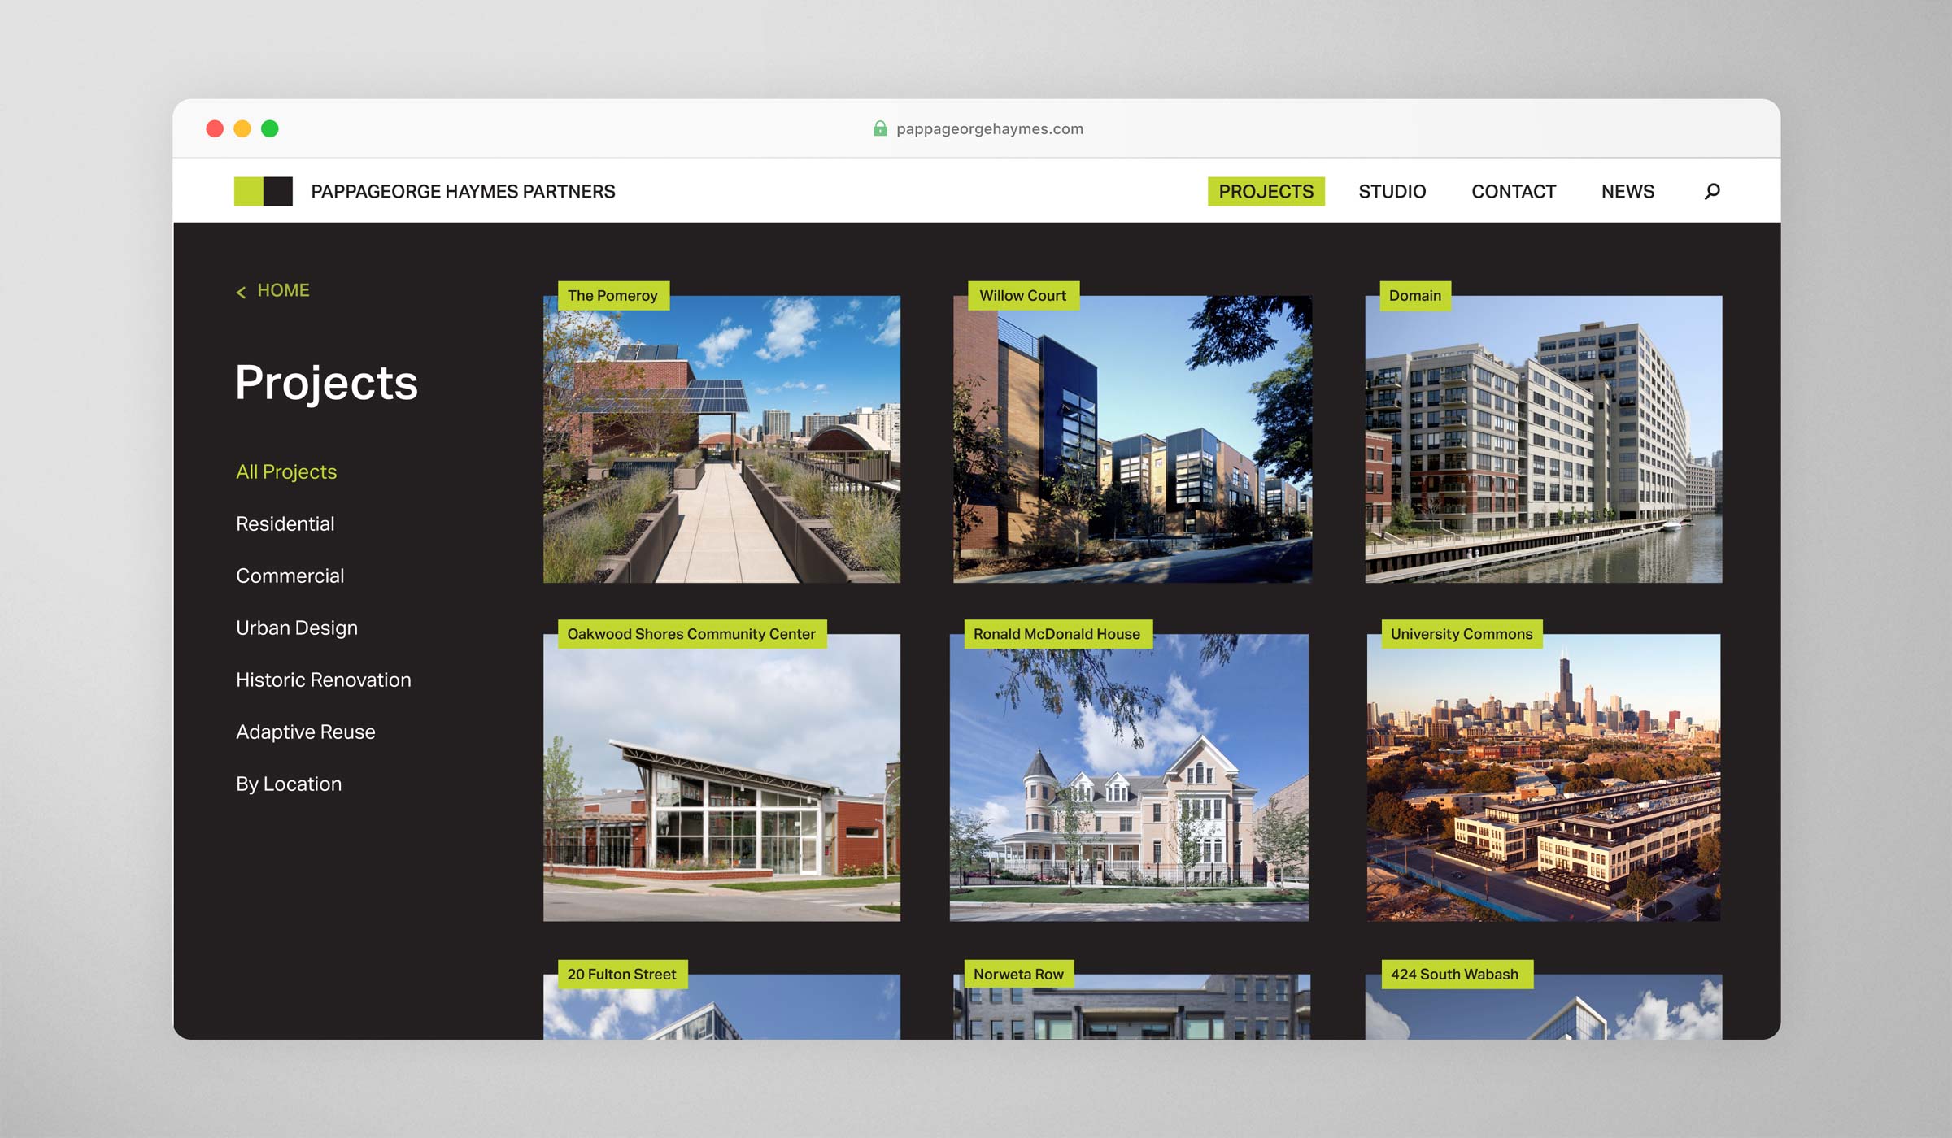Open the By Location filter

[x=288, y=784]
